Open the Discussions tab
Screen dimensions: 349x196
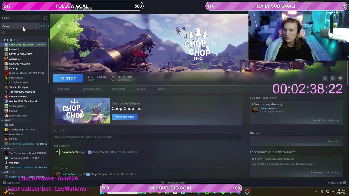tap(118, 89)
